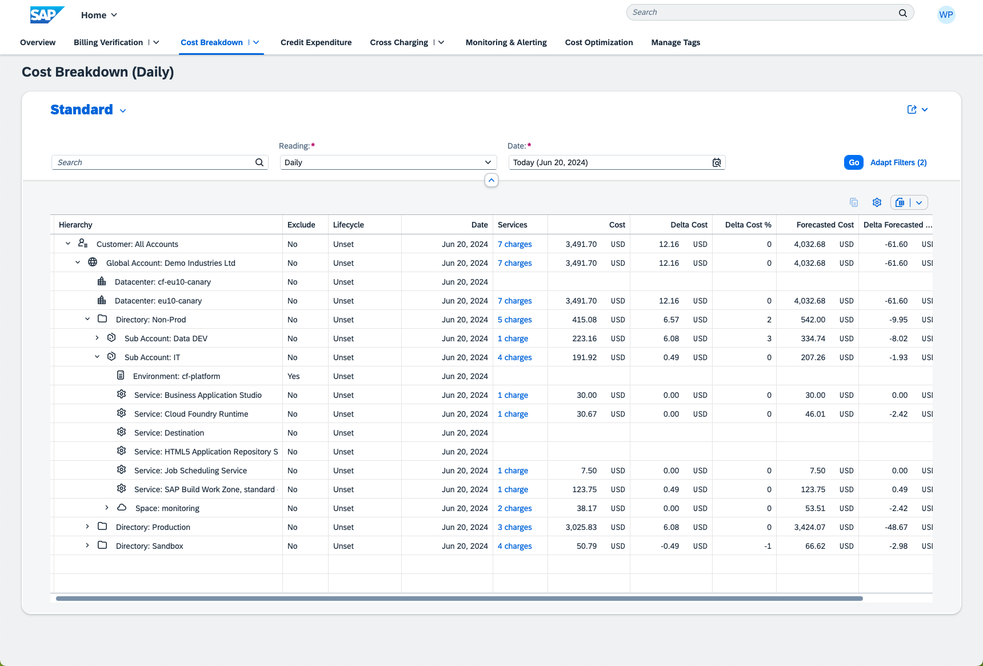Expand the Directory: Production row
Viewport: 983px width, 666px height.
87,527
